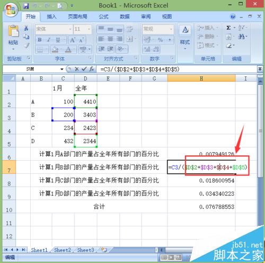Toggle Bold formatting
Screen dimensions: 265x263
(x=40, y=40)
